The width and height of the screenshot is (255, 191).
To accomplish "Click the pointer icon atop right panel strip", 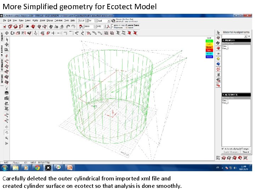I will click(x=218, y=33).
